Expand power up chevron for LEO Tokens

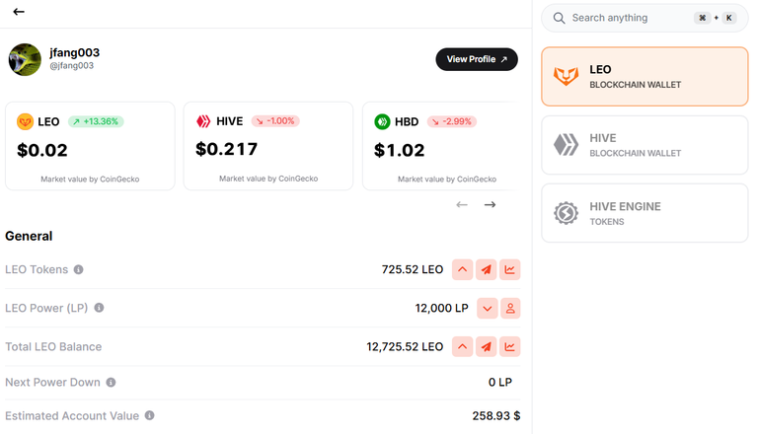coord(462,269)
